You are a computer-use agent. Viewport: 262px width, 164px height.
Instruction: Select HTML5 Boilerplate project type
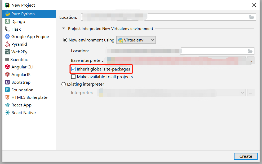coord(29,97)
